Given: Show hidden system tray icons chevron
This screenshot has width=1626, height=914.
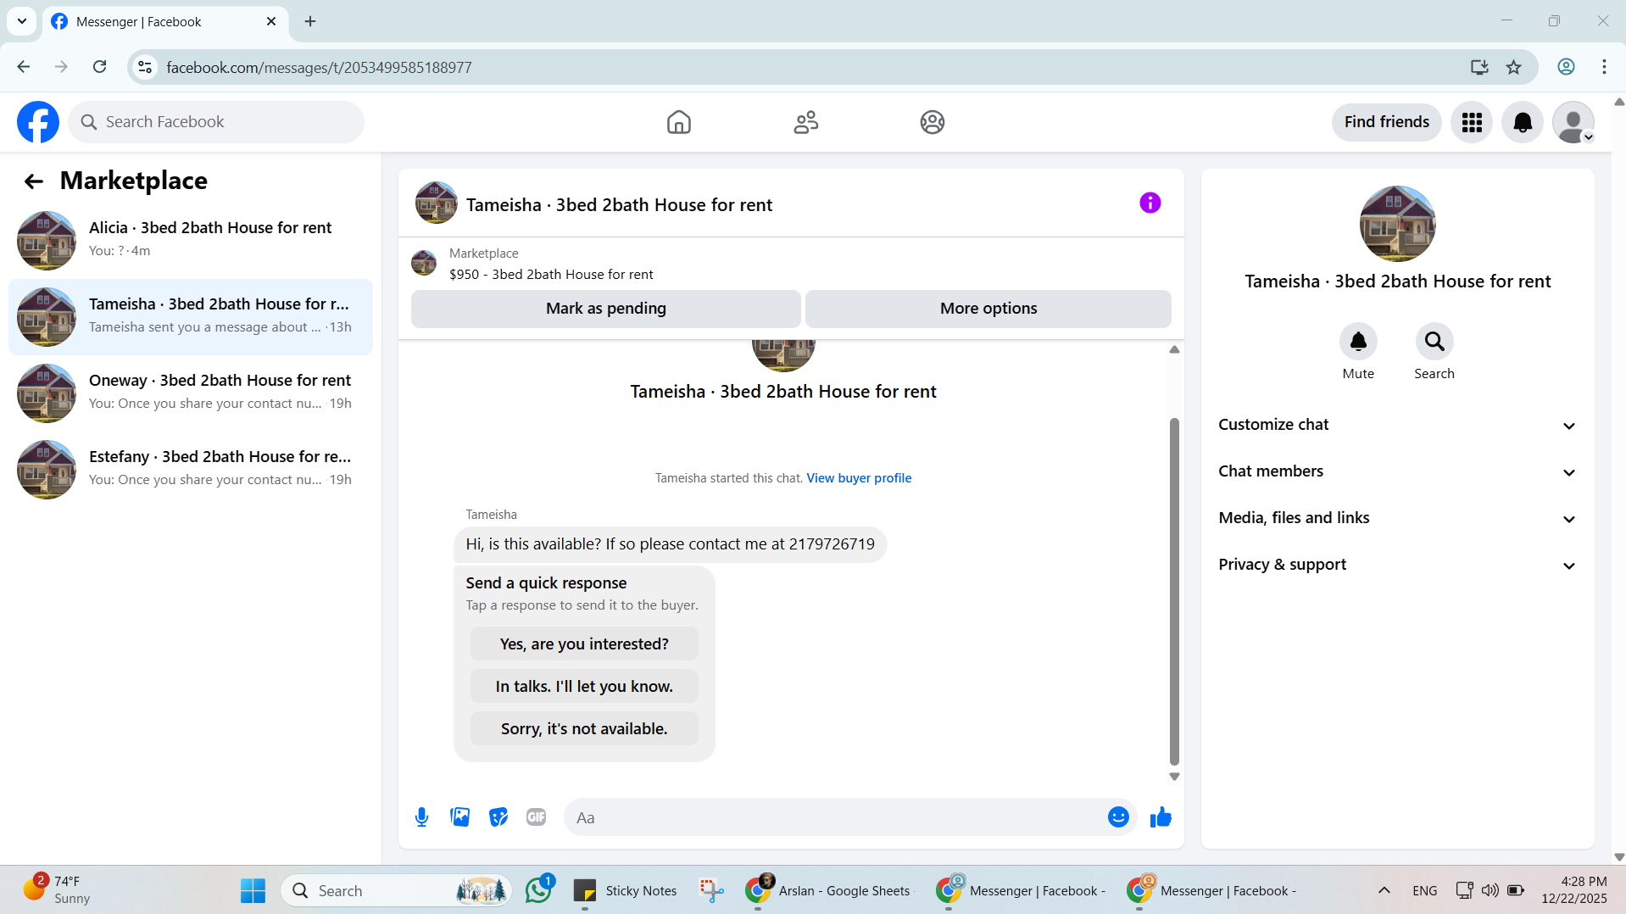Looking at the screenshot, I should coord(1384,890).
